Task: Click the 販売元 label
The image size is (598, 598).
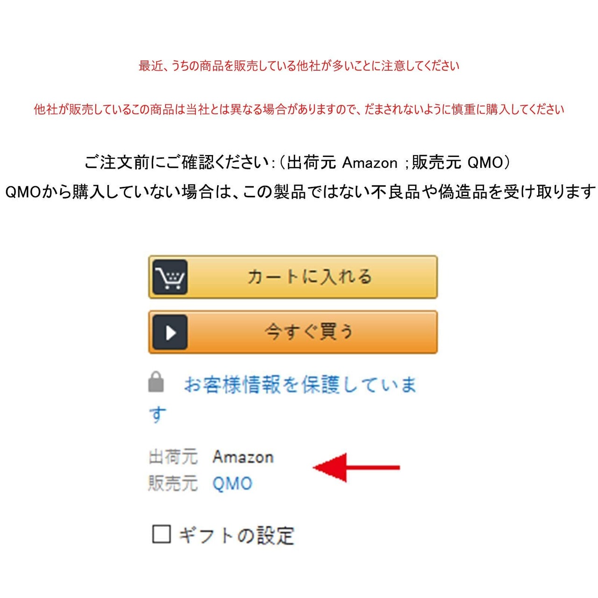Action: pyautogui.click(x=173, y=484)
